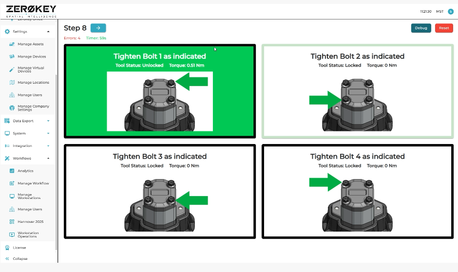Advance to next step with arrow button

[98, 28]
